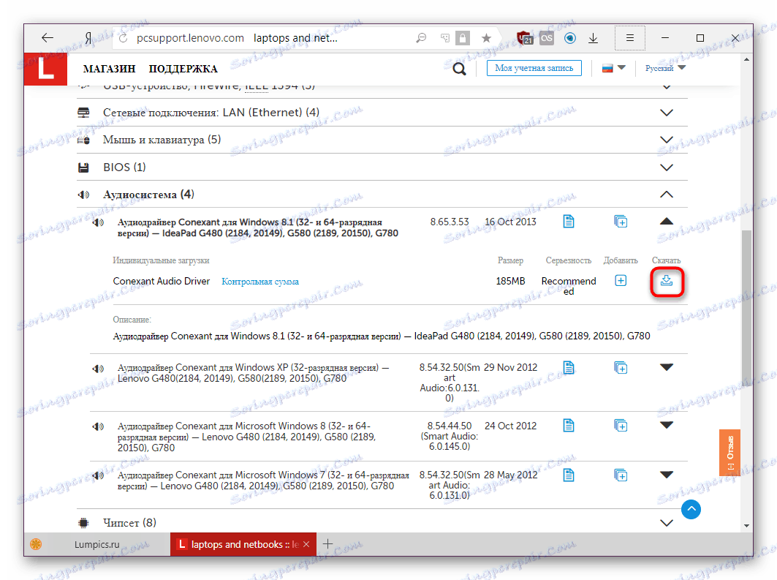The width and height of the screenshot is (777, 580).
Task: Click the '24 Oct 2012' date
Action: point(510,426)
